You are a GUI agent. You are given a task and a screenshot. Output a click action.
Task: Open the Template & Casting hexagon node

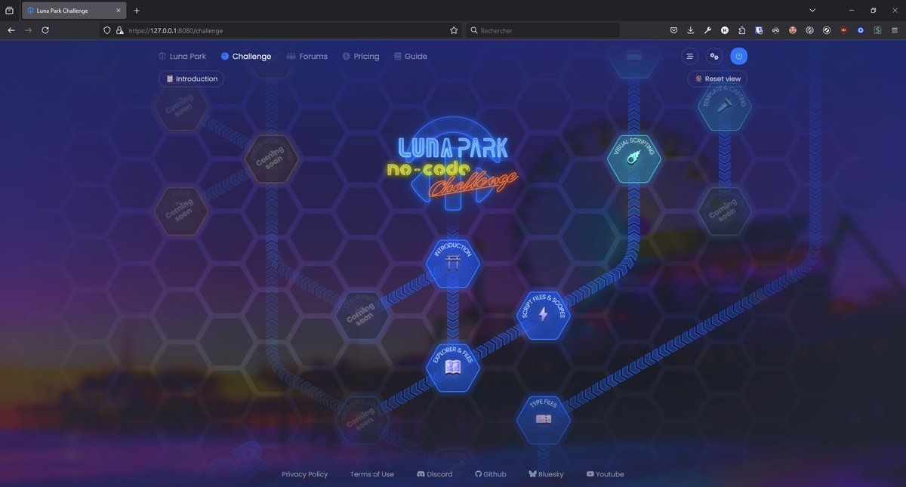click(725, 106)
